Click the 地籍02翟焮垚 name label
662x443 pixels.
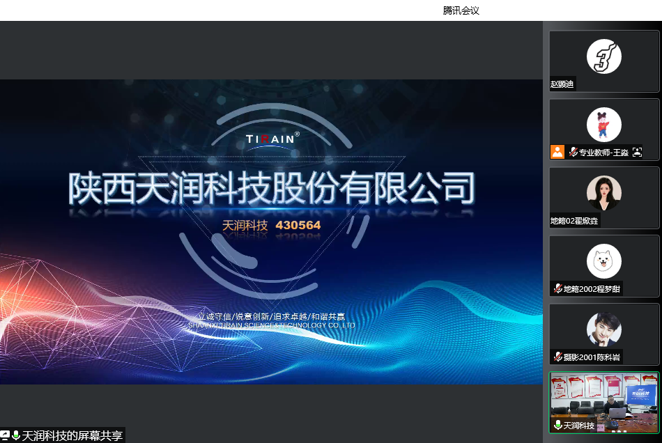coord(574,221)
